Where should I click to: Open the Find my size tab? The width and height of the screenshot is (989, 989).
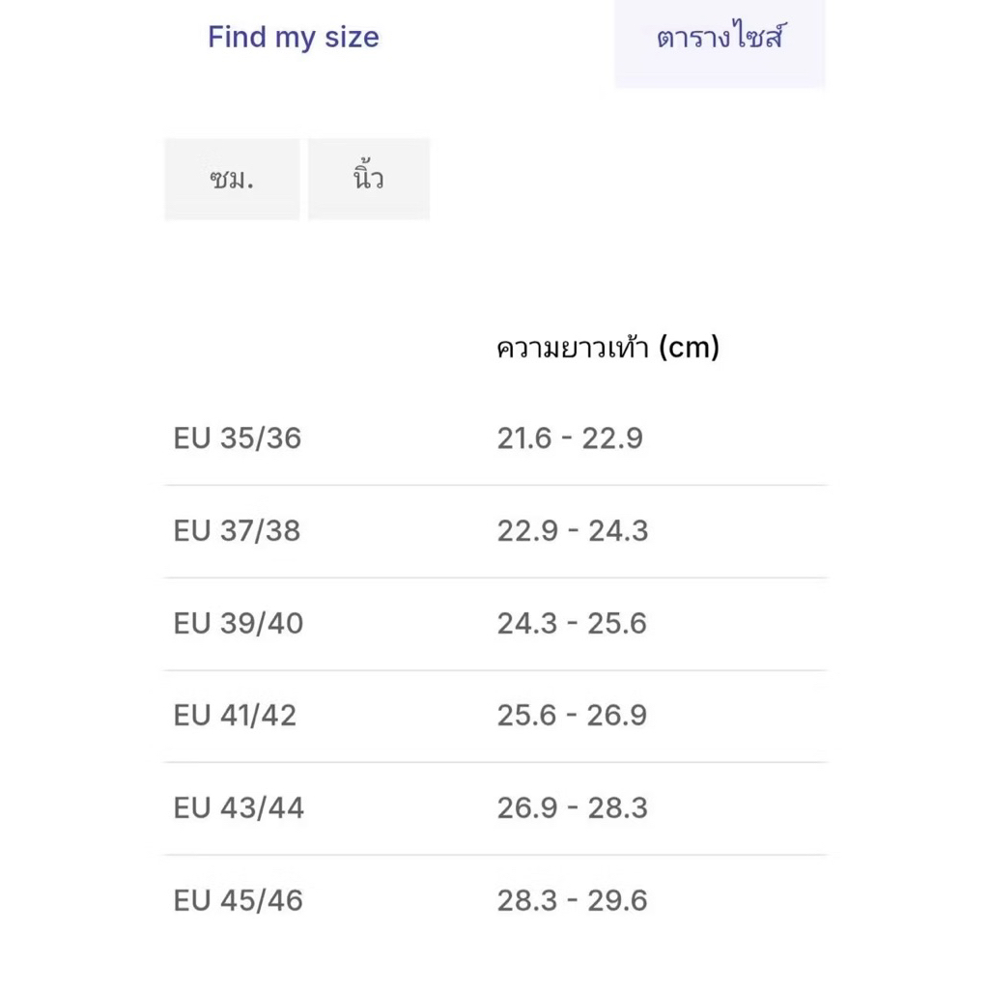click(294, 38)
